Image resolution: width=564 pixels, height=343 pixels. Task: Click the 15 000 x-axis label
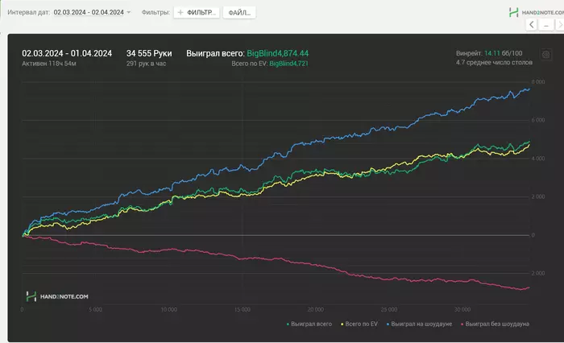242,309
